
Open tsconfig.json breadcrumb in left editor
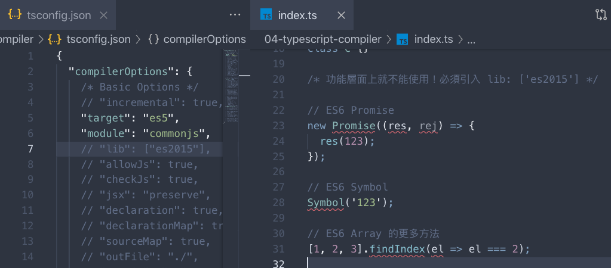pos(99,39)
